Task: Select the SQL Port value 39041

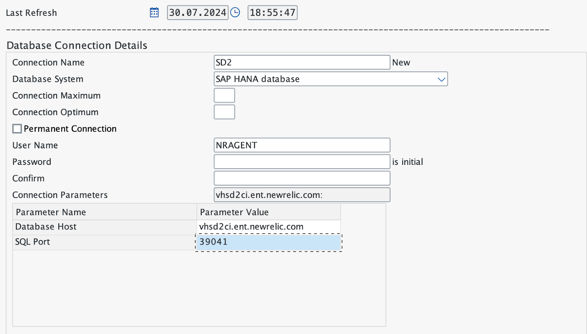Action: click(268, 242)
